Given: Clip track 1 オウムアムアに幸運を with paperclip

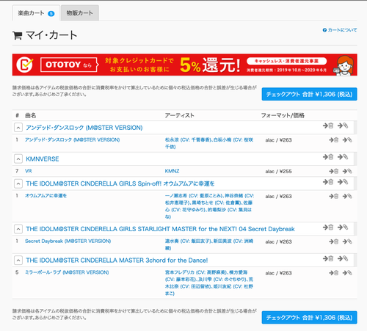Looking at the screenshot, I should [x=347, y=196].
